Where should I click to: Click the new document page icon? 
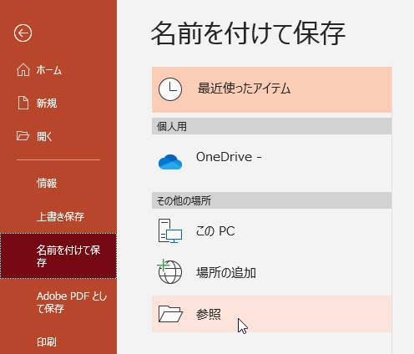point(23,103)
